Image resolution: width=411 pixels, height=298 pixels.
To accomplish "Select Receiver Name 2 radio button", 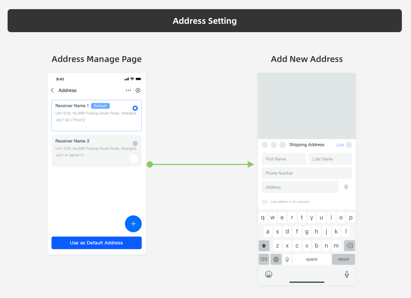I will pyautogui.click(x=135, y=144).
